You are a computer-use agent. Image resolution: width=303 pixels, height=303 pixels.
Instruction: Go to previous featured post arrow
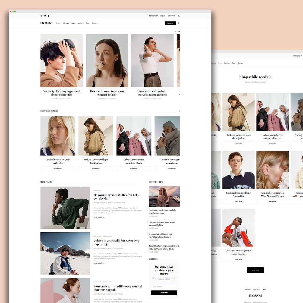coord(175,31)
